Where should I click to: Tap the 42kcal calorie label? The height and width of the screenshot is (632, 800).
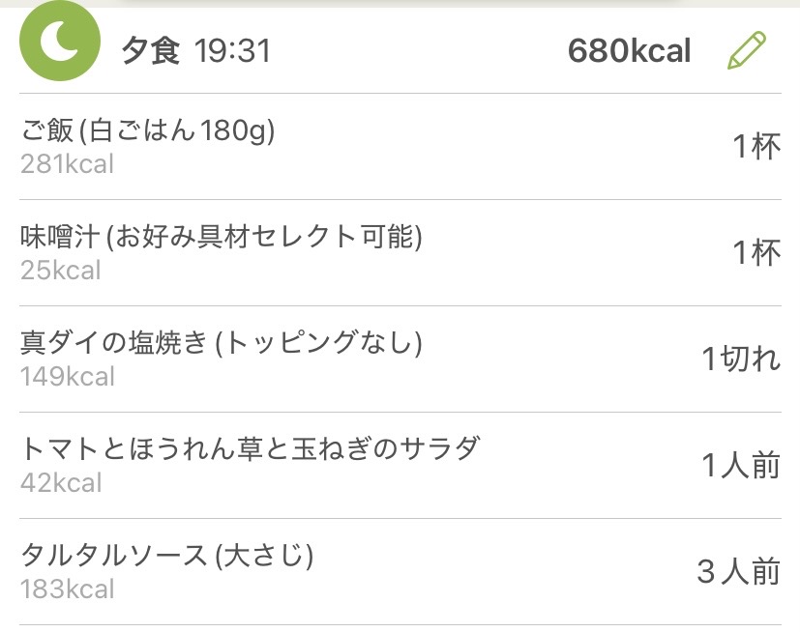pos(60,483)
